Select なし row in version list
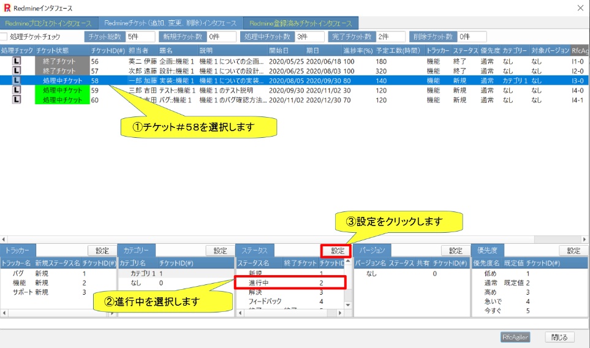This screenshot has height=348, width=590. tap(412, 273)
